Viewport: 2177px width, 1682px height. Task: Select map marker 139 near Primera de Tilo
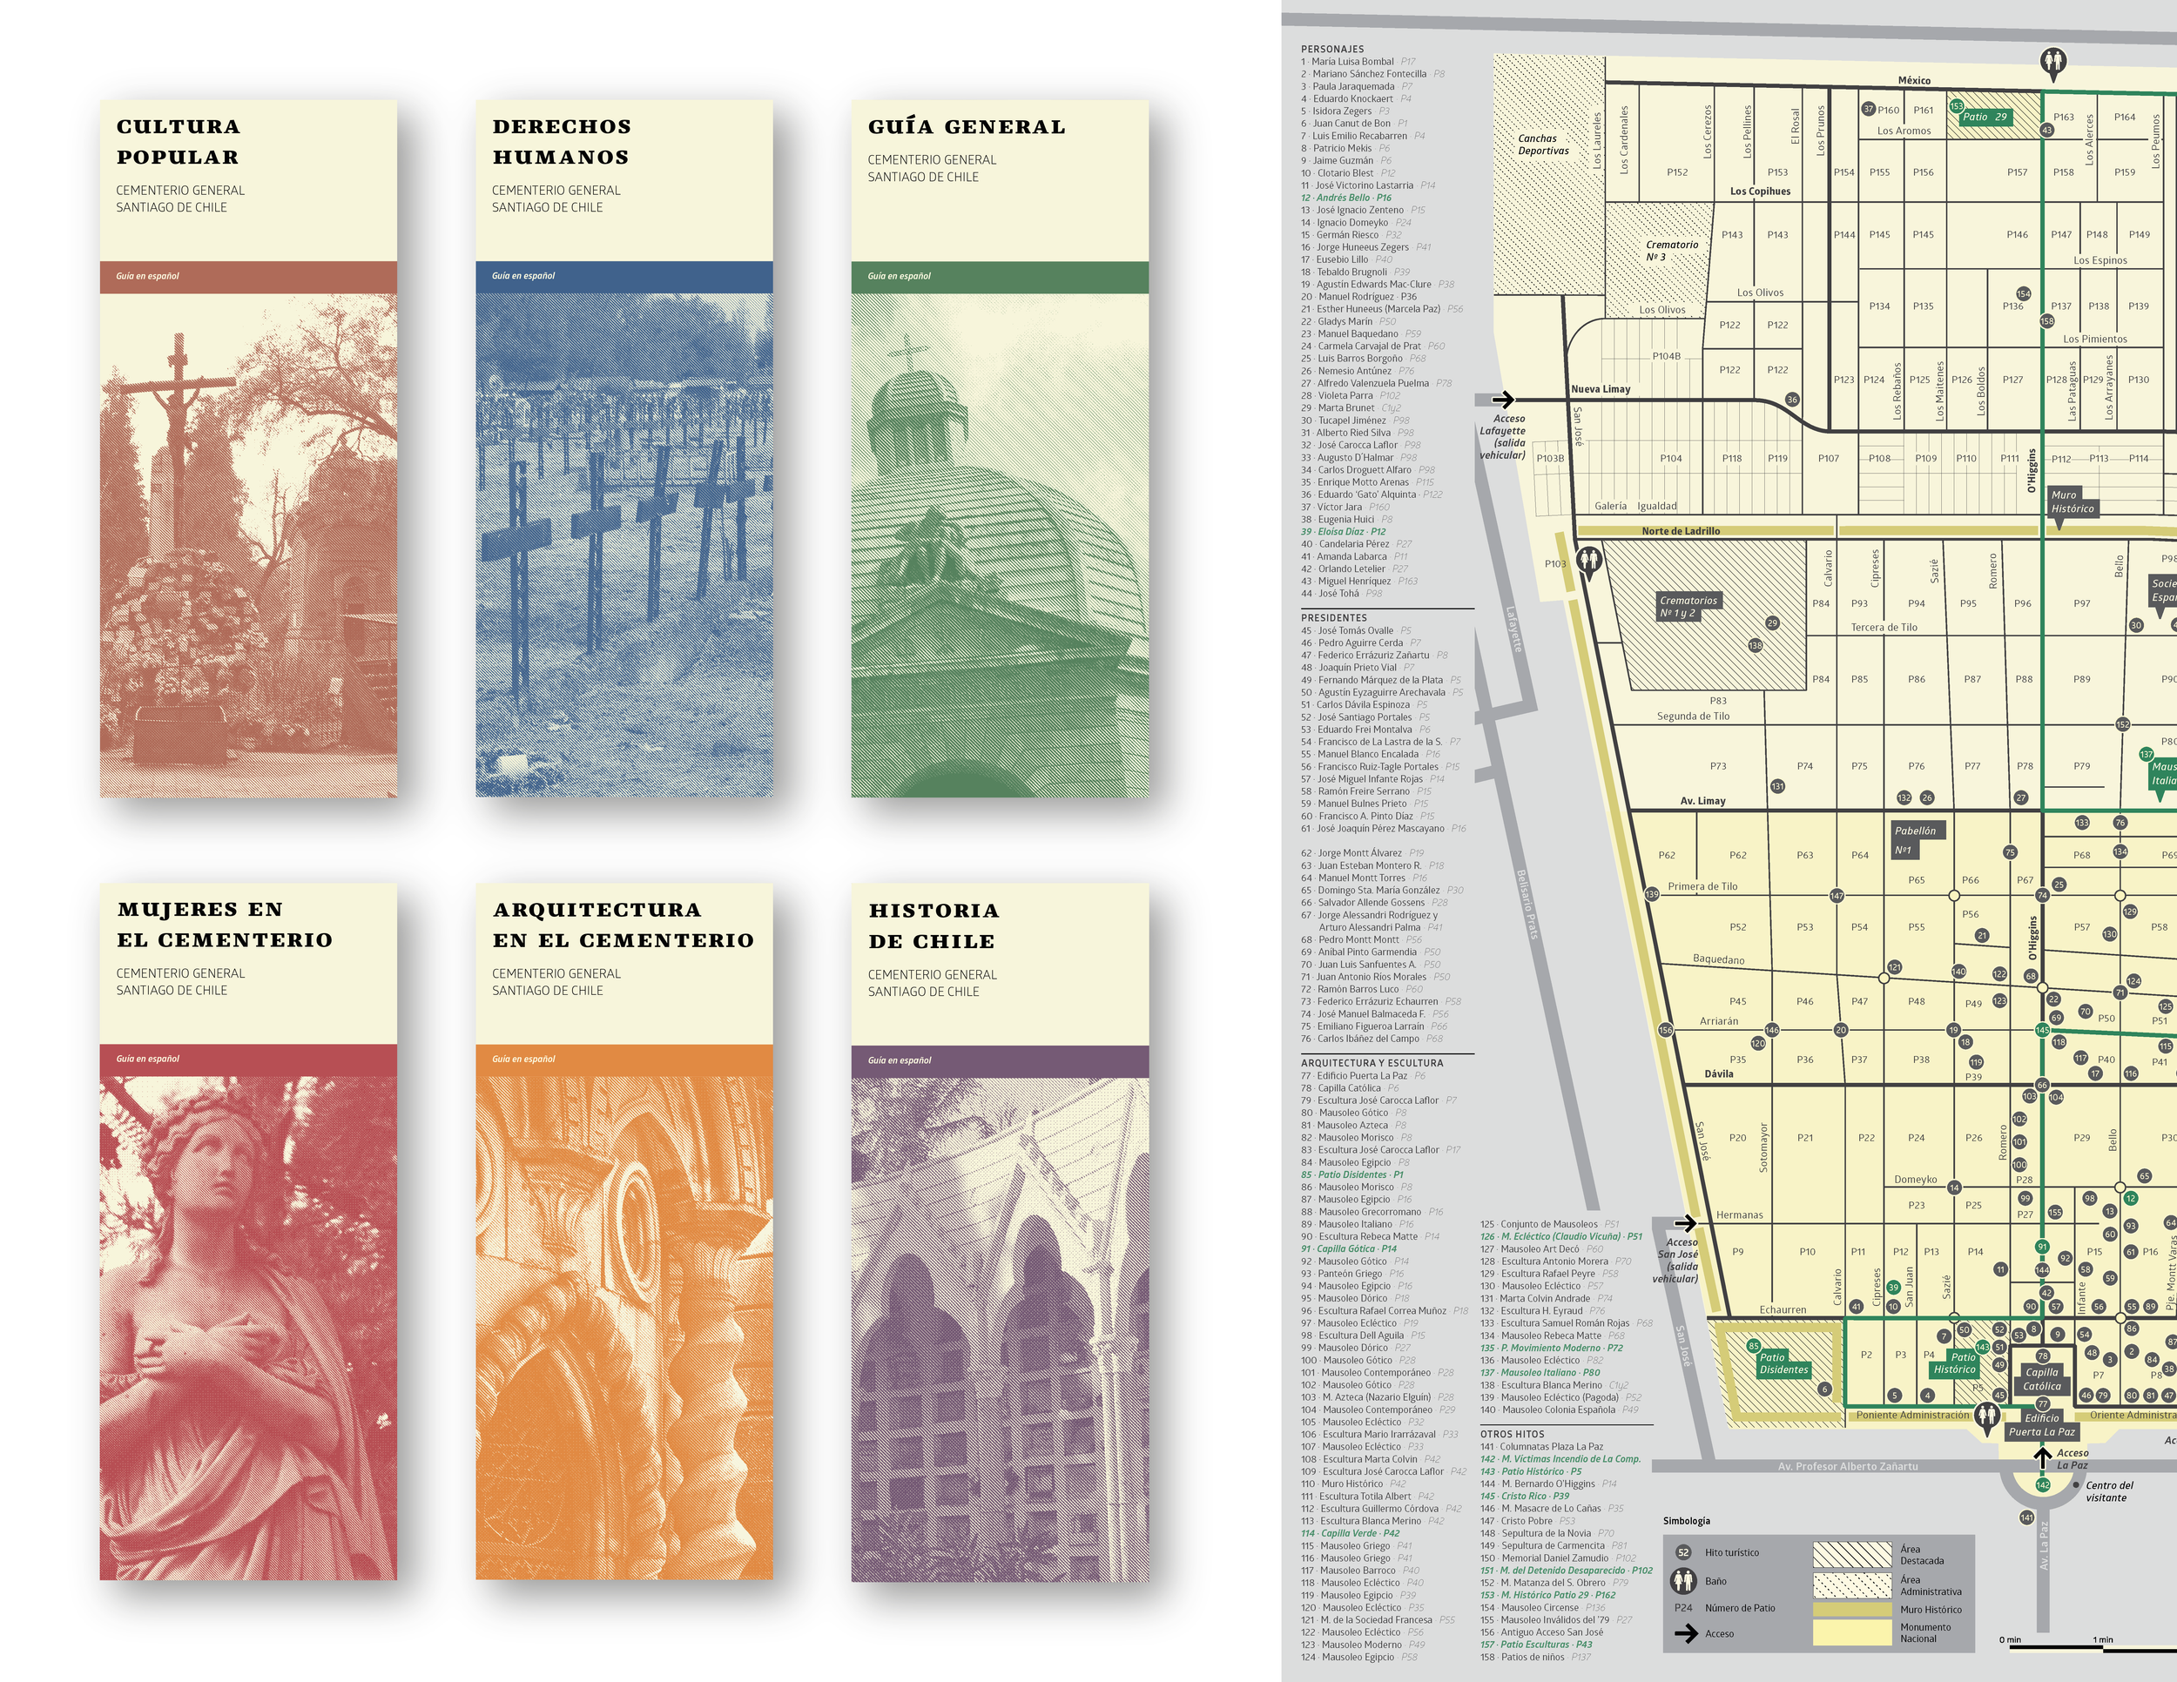point(1652,894)
